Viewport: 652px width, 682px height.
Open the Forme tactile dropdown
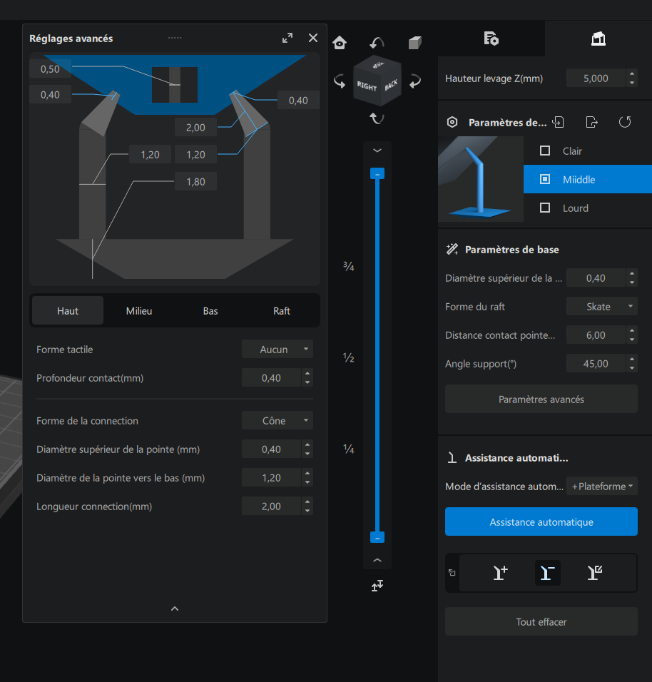coord(277,350)
